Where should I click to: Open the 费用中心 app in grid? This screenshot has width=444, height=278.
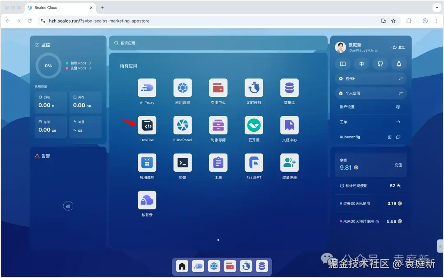tap(218, 87)
